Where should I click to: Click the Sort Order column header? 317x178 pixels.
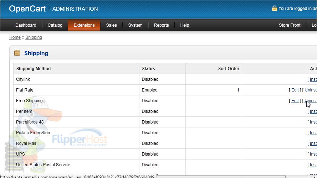tap(229, 69)
